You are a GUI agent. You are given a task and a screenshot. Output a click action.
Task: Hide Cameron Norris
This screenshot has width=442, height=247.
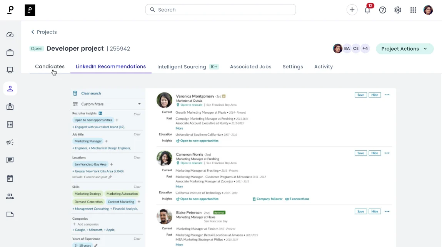(x=375, y=153)
